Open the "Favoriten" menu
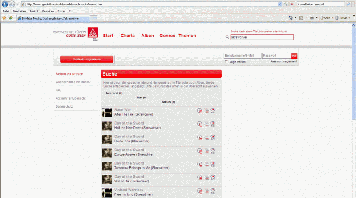The height and width of the screenshot is (198, 356). click(48, 11)
